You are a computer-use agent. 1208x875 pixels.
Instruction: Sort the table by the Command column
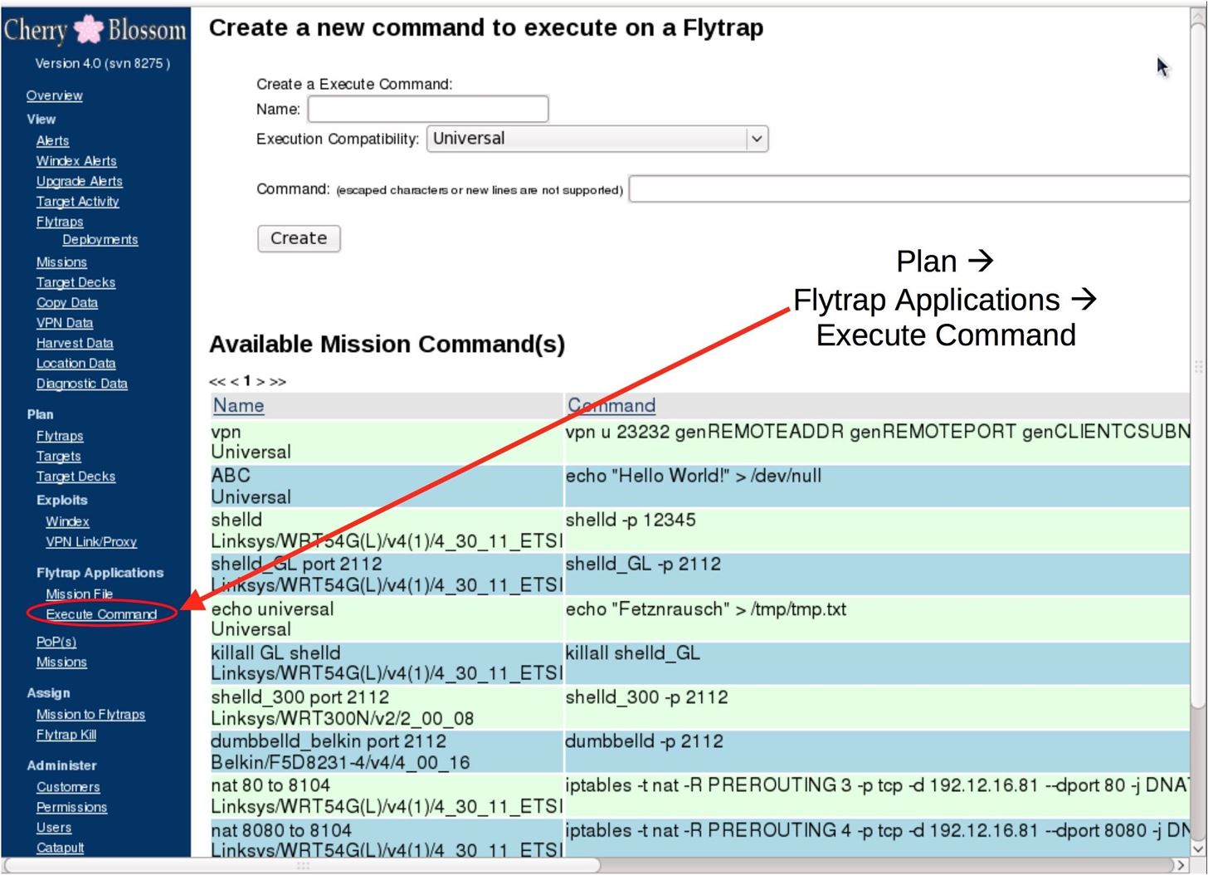point(611,405)
